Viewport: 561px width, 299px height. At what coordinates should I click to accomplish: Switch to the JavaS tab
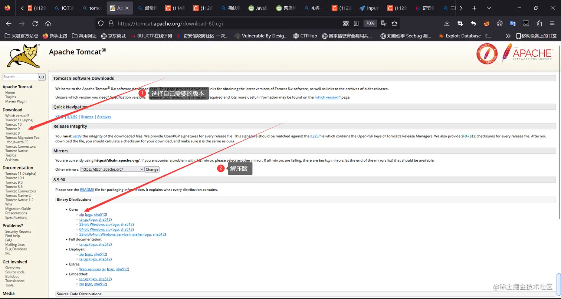(x=259, y=8)
